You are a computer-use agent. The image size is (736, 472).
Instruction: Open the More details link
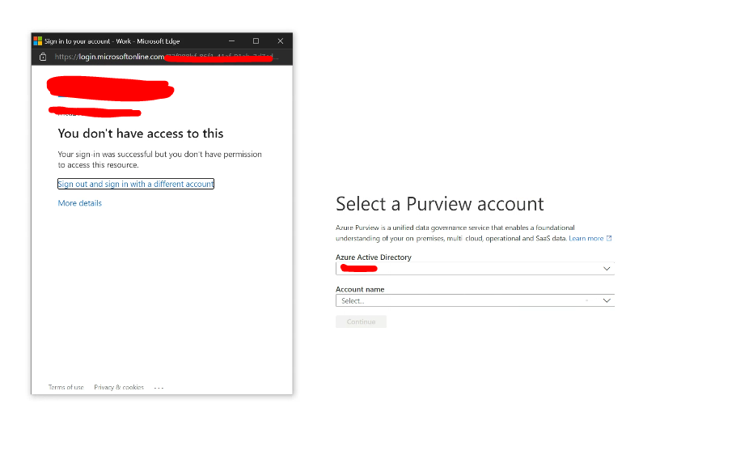[x=80, y=203]
